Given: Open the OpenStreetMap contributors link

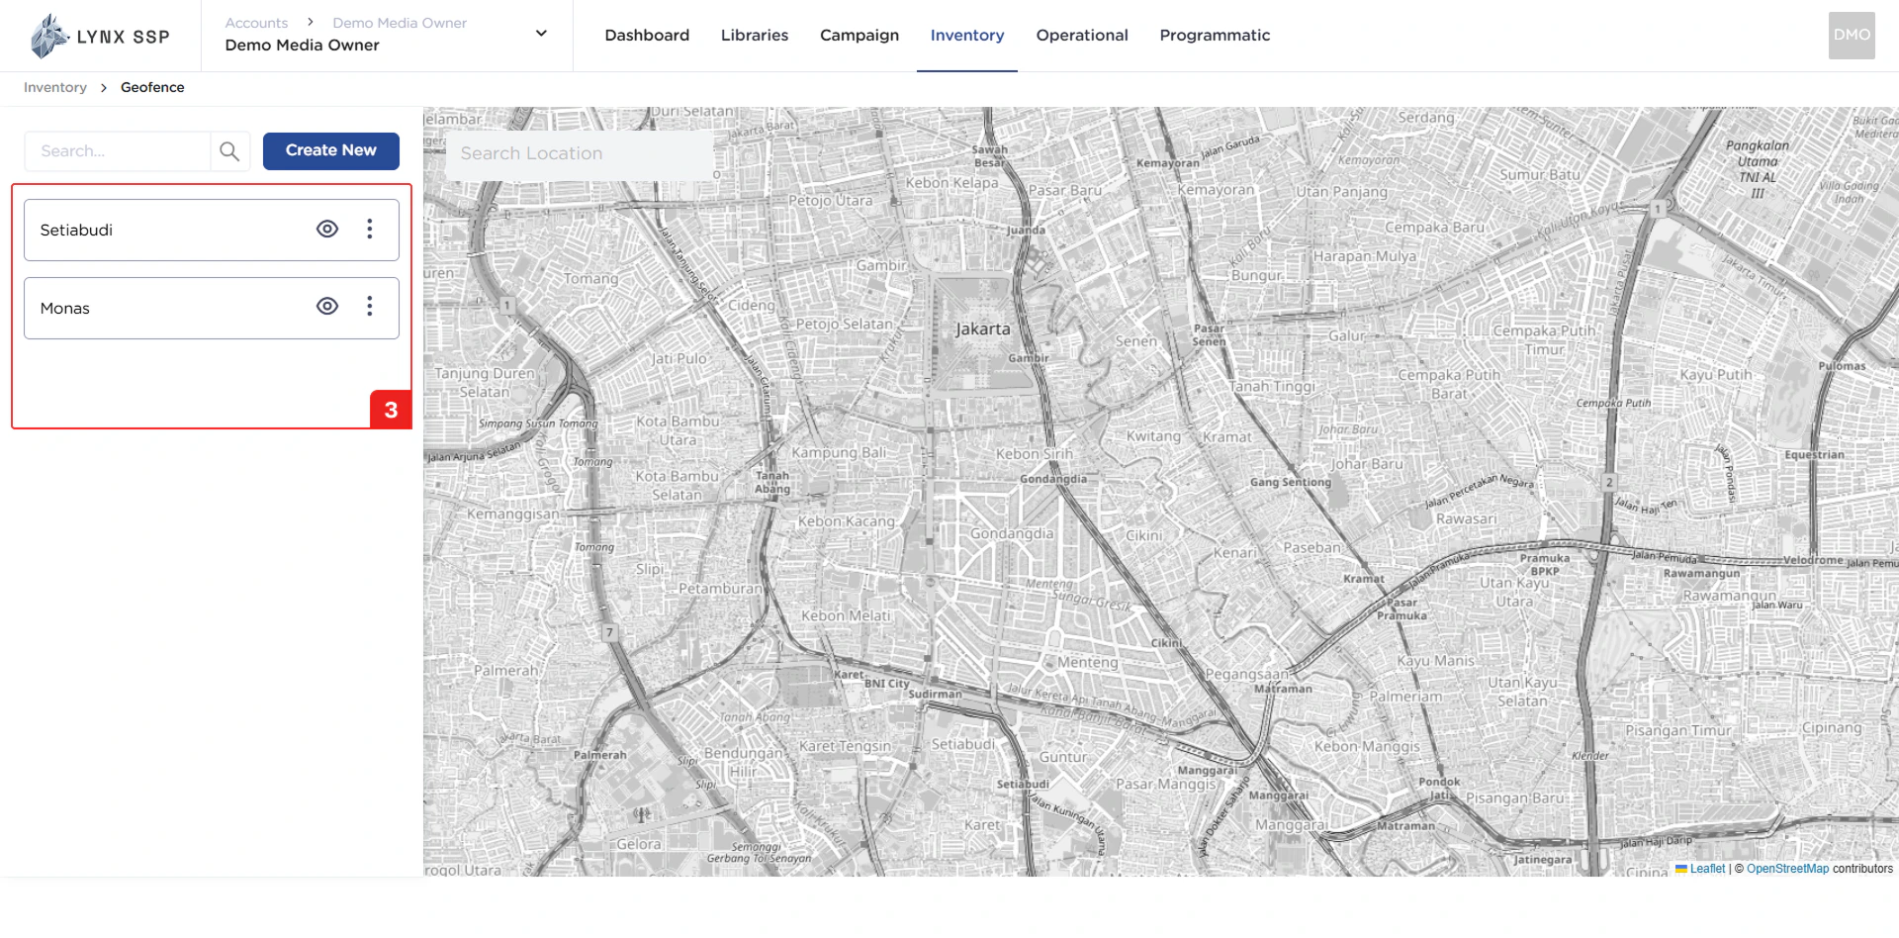Looking at the screenshot, I should [1786, 869].
